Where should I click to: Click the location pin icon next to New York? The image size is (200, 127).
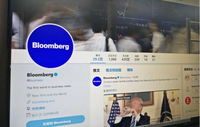pos(29,95)
